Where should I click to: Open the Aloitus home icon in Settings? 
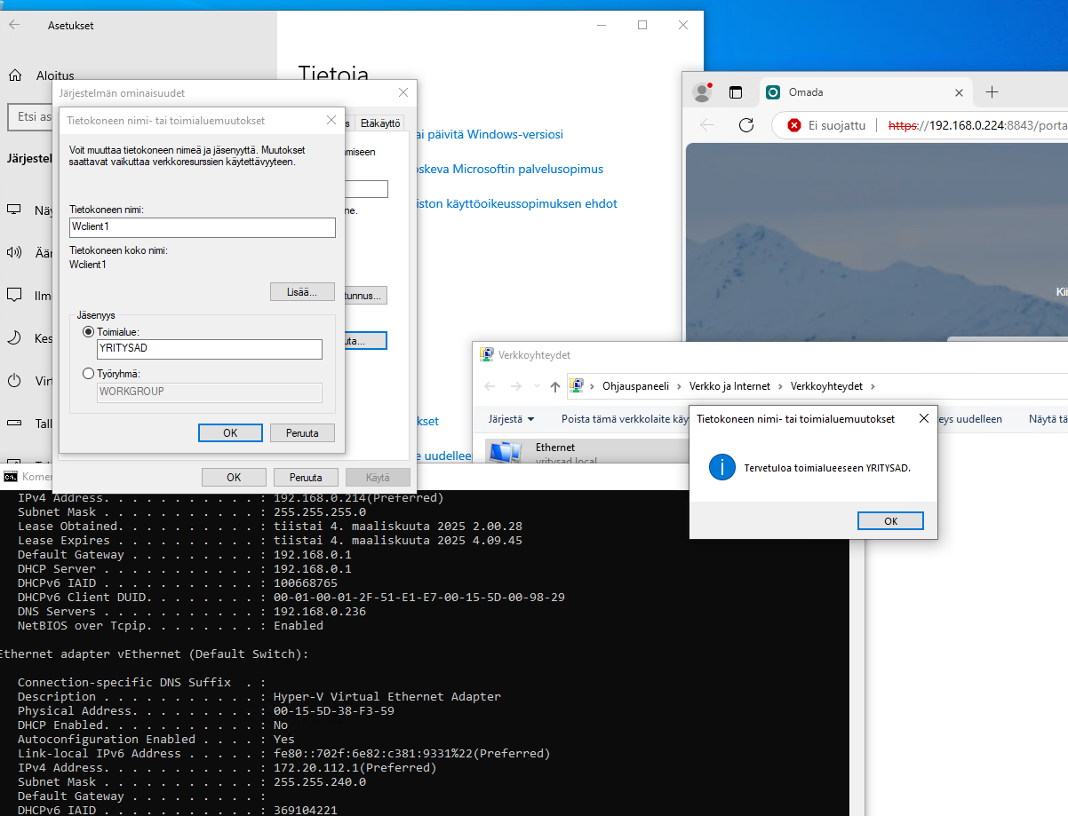click(14, 75)
